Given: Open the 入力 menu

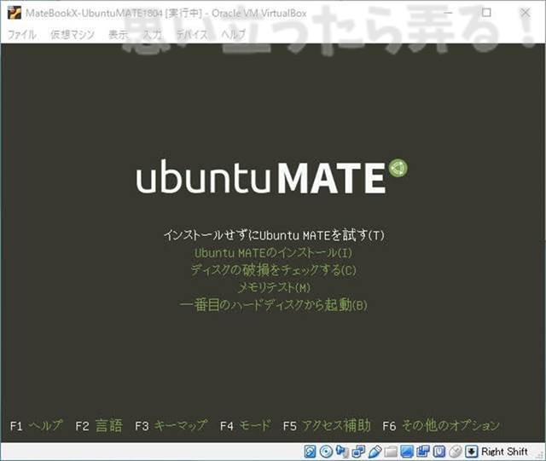Looking at the screenshot, I should 153,34.
